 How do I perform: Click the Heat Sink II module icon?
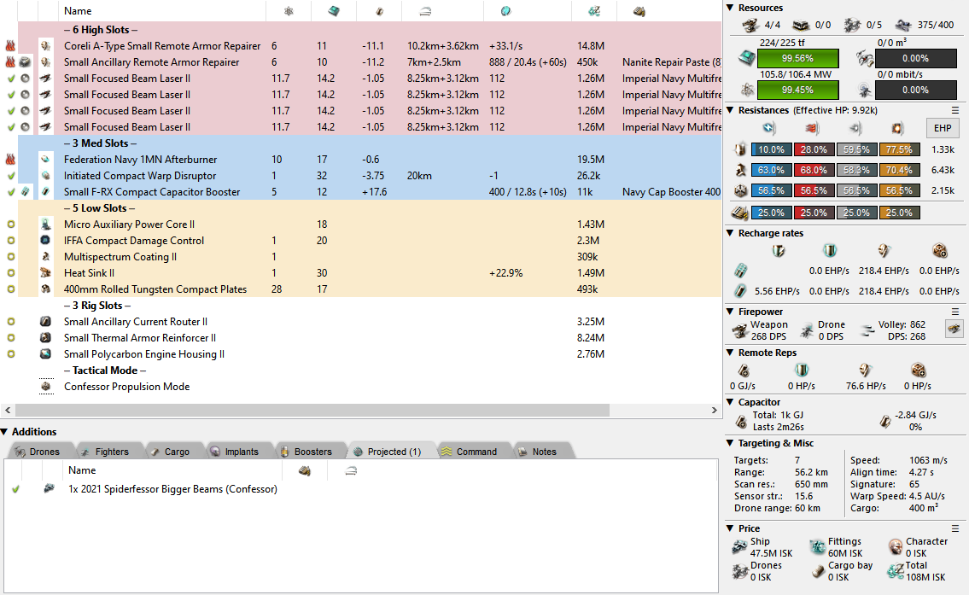pos(46,273)
